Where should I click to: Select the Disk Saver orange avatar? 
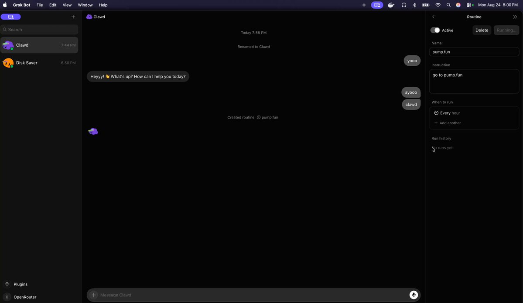click(x=8, y=63)
